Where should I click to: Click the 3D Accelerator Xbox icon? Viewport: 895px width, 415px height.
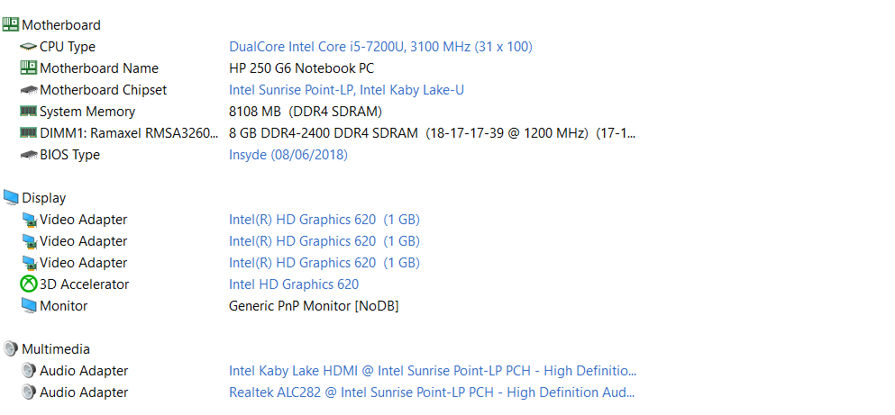(29, 284)
